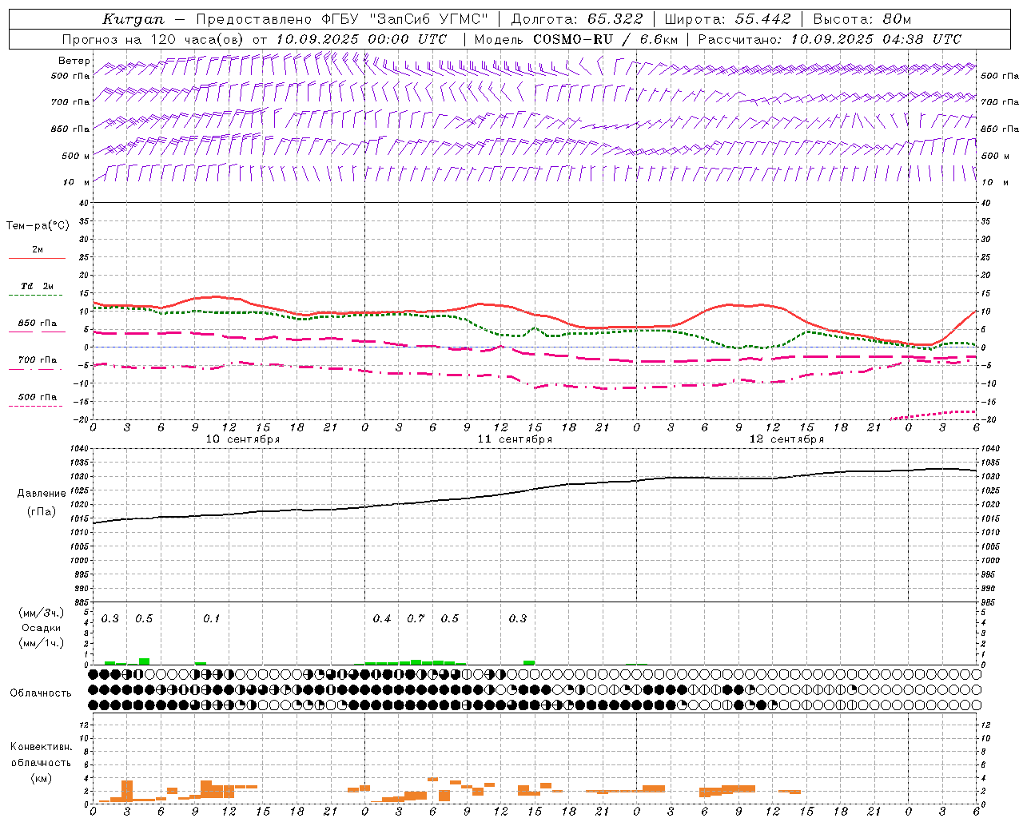1023x818 pixels.
Task: Click the "(мм/1ч.)" precipitation unit label
Action: (x=41, y=642)
